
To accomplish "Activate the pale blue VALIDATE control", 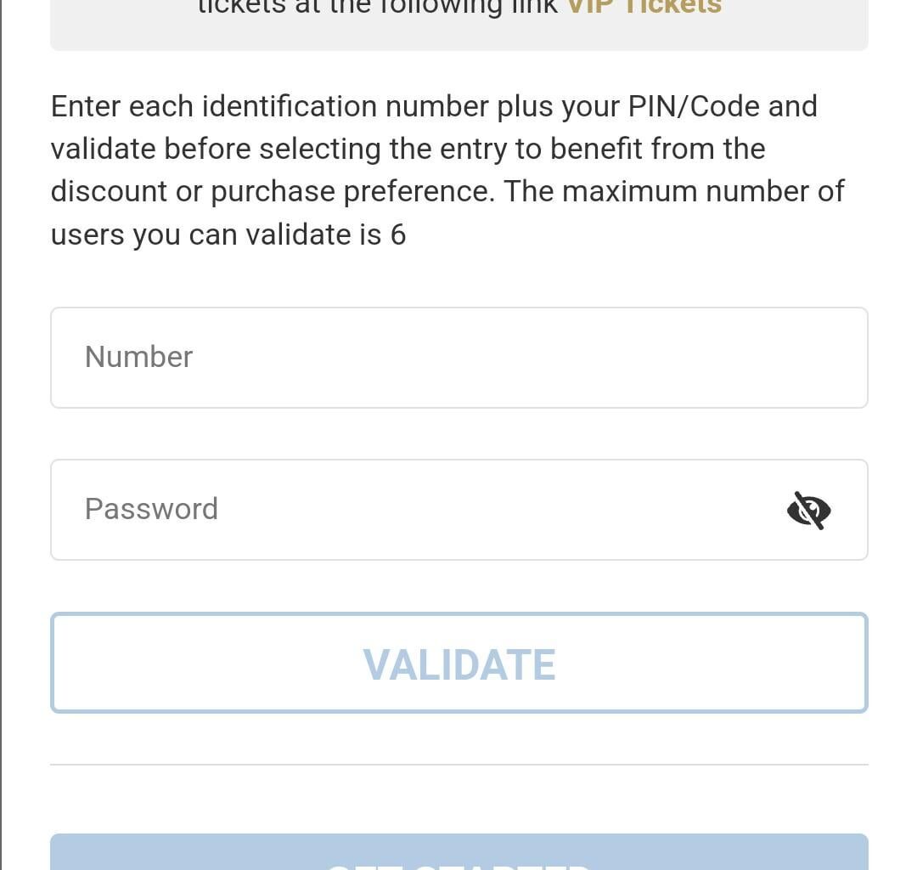I will [458, 663].
